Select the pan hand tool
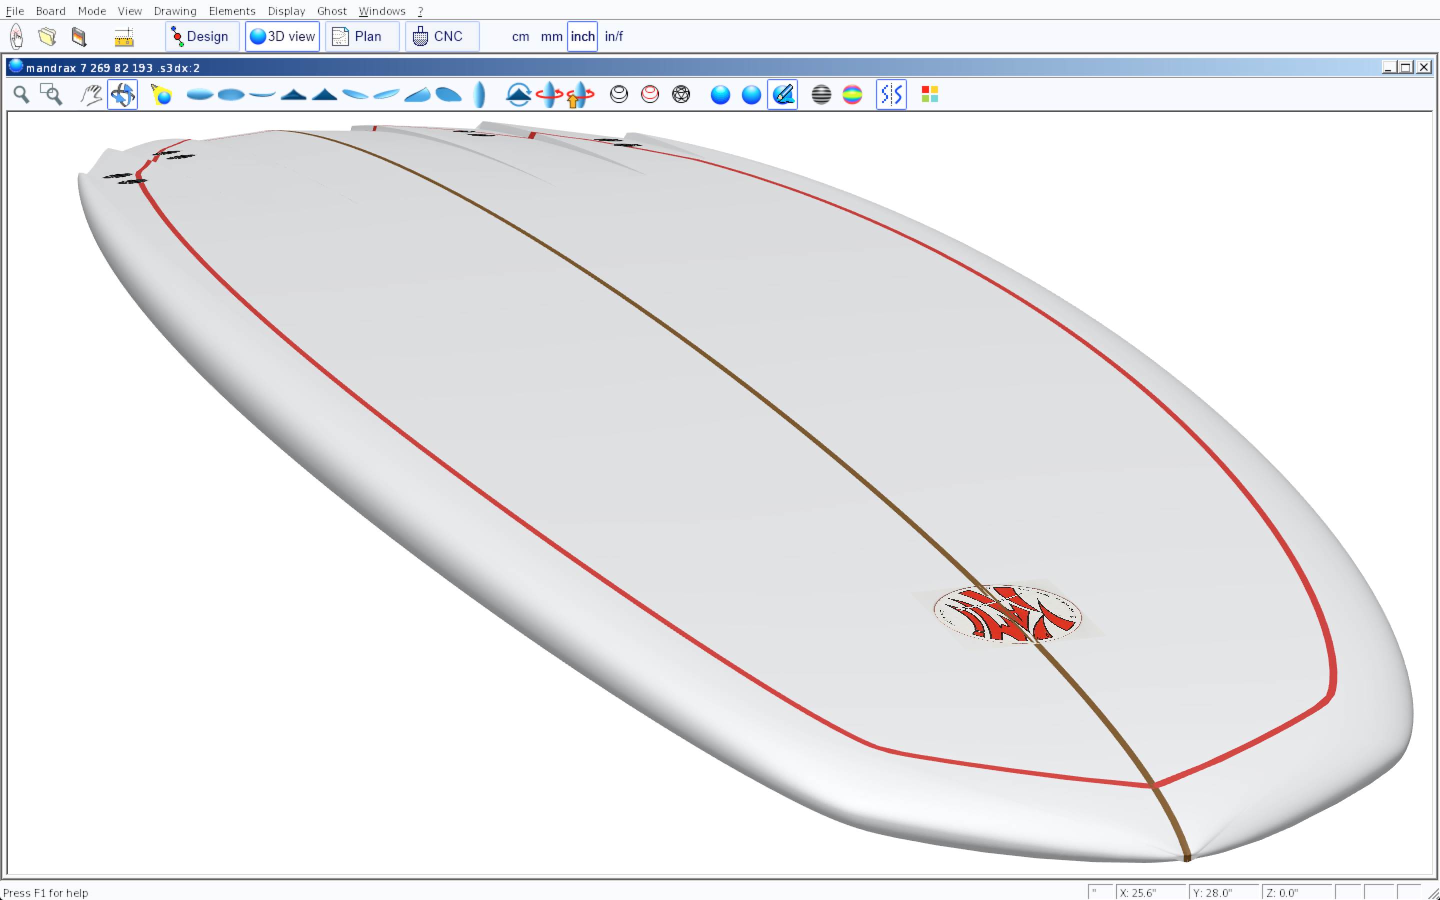The height and width of the screenshot is (900, 1440). click(91, 94)
